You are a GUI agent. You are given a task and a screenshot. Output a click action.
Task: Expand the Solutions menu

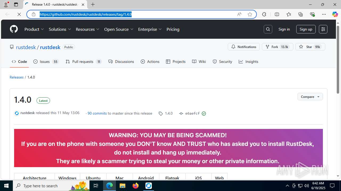(60, 29)
